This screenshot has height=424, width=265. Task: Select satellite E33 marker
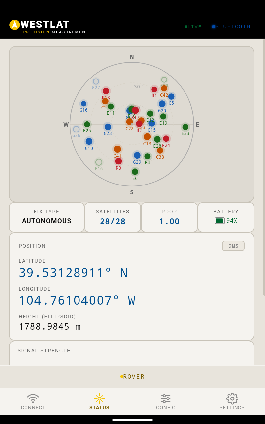point(185,127)
